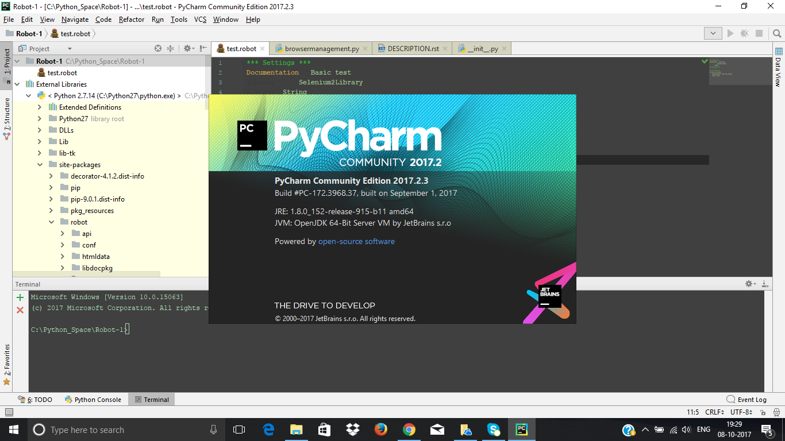
Task: Open Windows action center notifications
Action: (767, 430)
